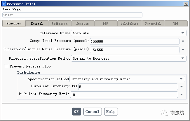The image size is (190, 121).
Task: Open Turbulent Viscosity Ratio options arrow
Action: click(181, 95)
